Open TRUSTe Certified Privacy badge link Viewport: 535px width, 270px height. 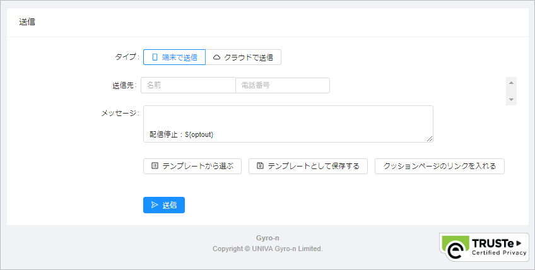tap(484, 247)
